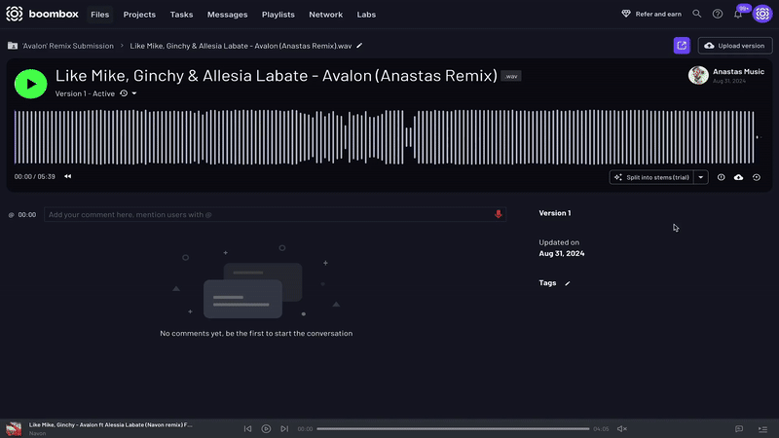Rename file using breadcrumb pencil icon

click(x=359, y=46)
